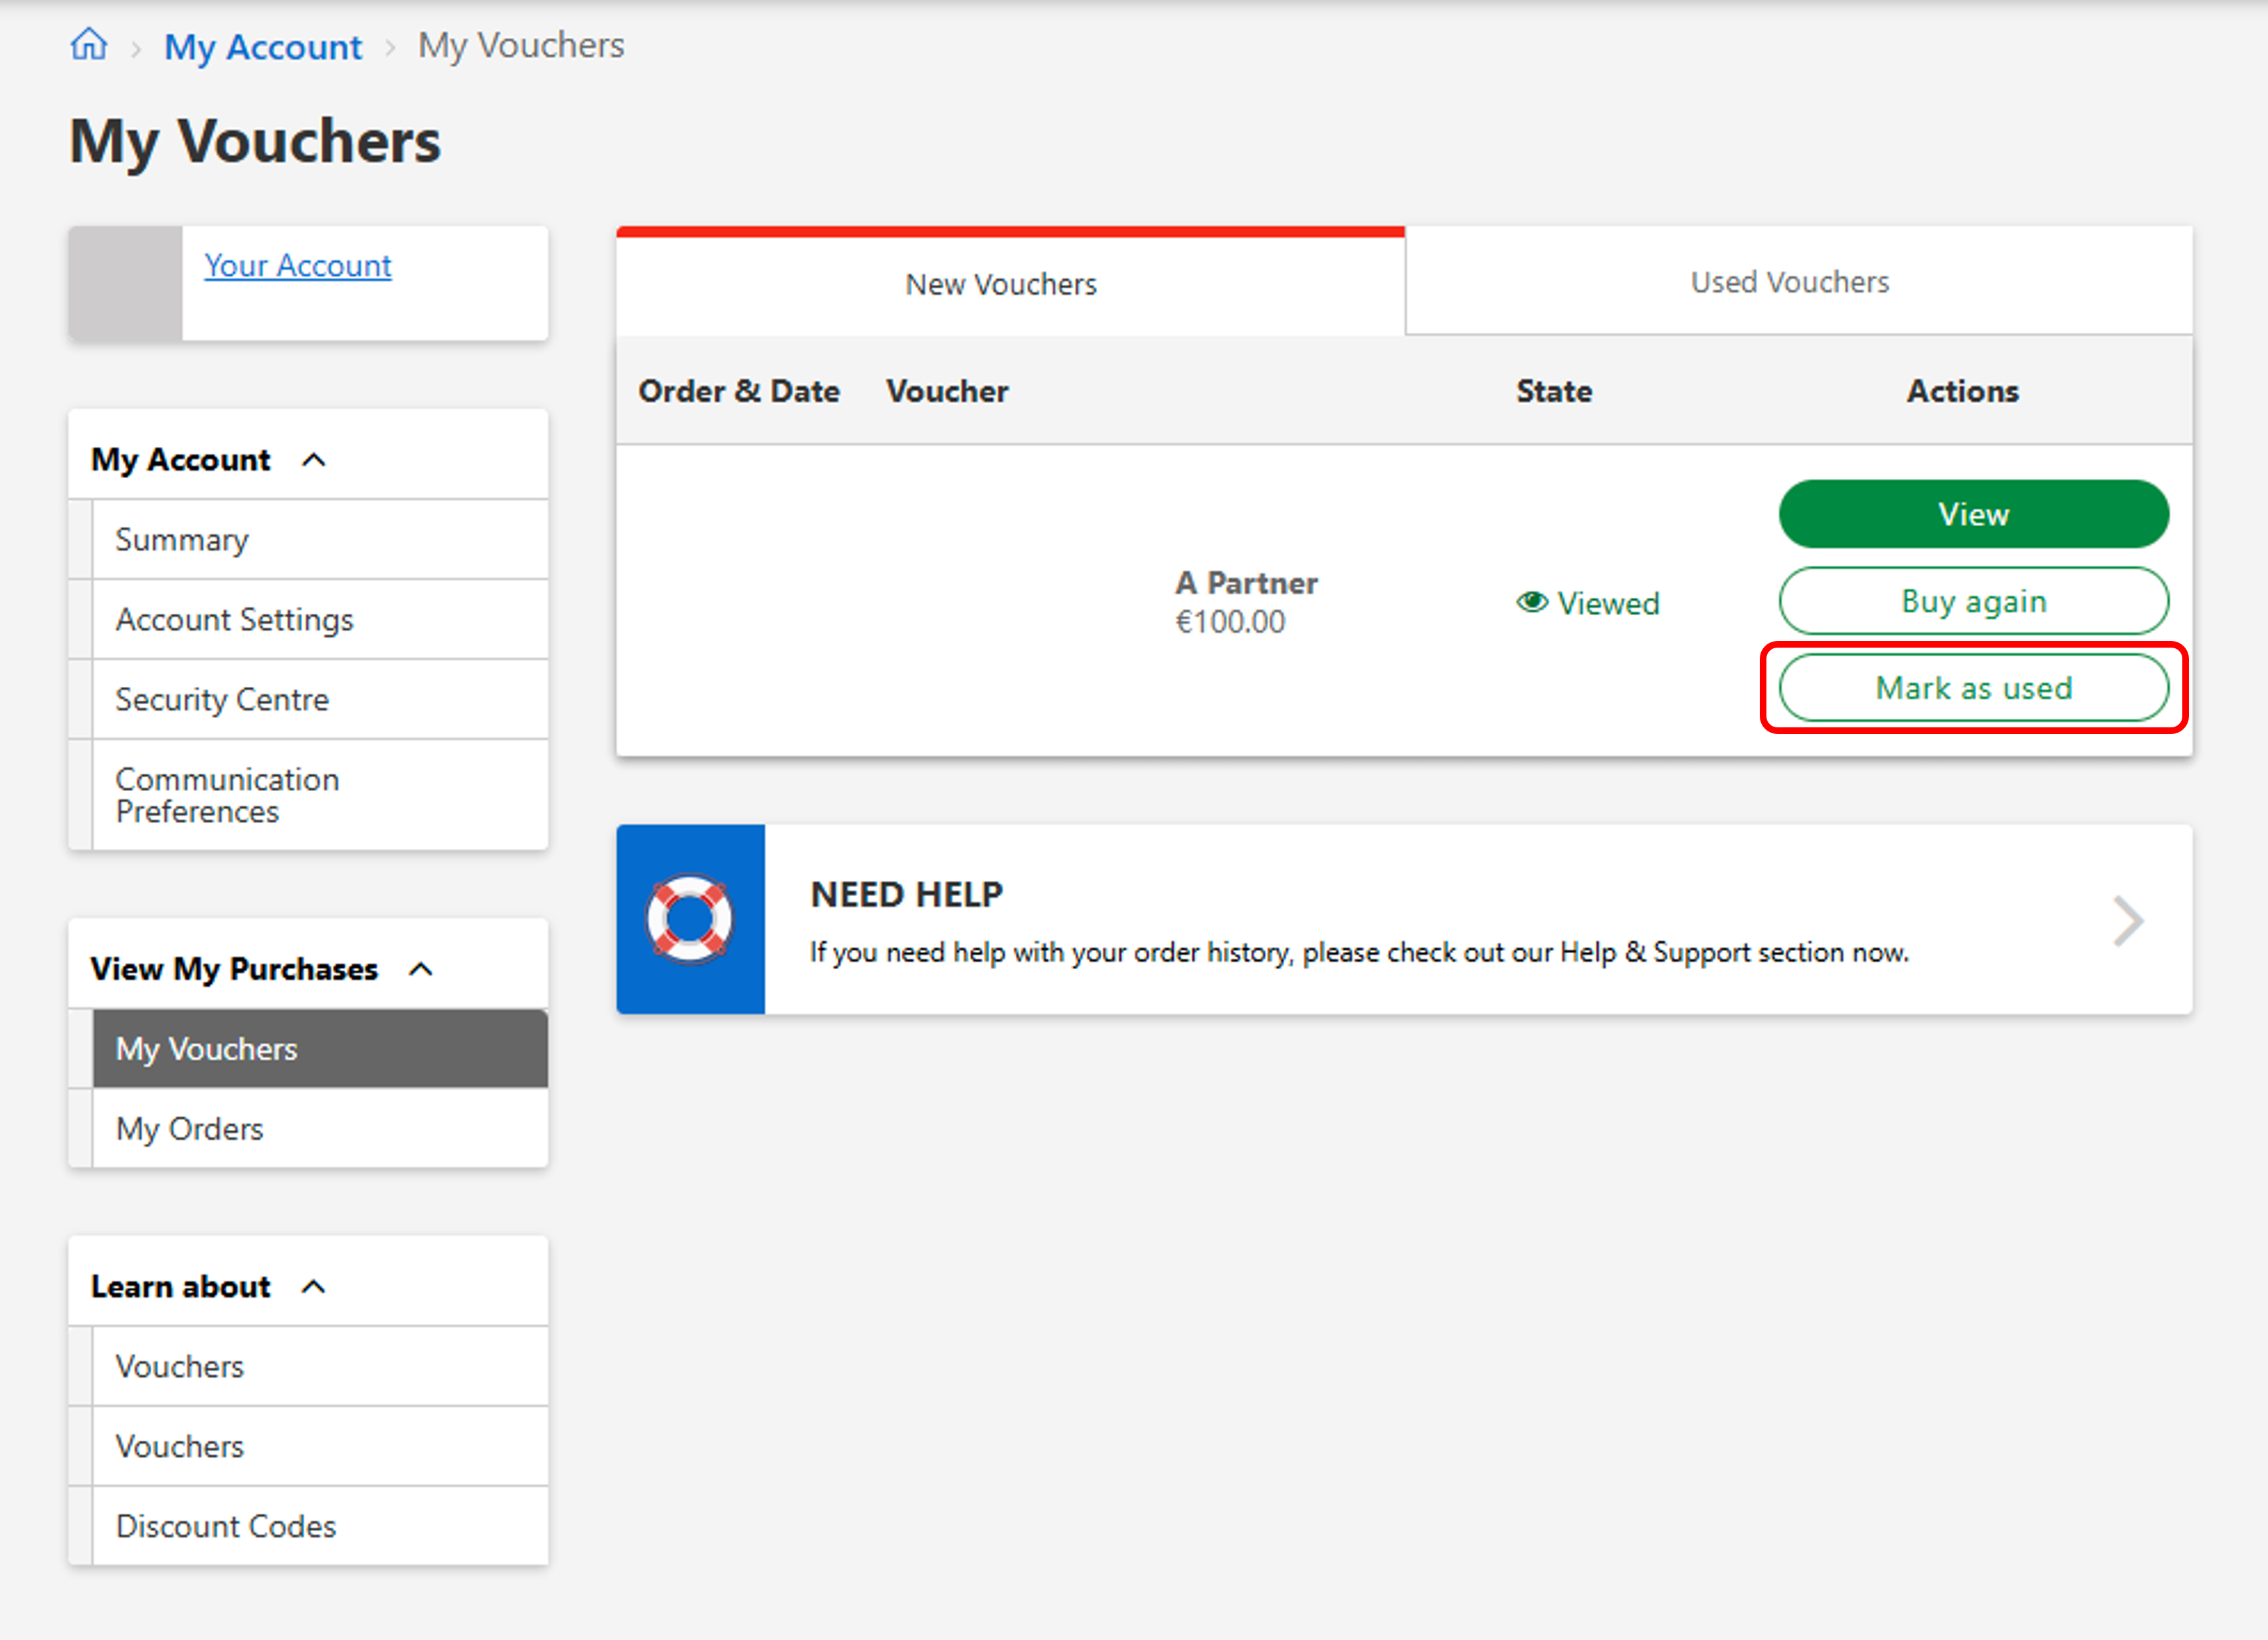Click the NEED HELP heading
The height and width of the screenshot is (1640, 2268).
(x=906, y=895)
